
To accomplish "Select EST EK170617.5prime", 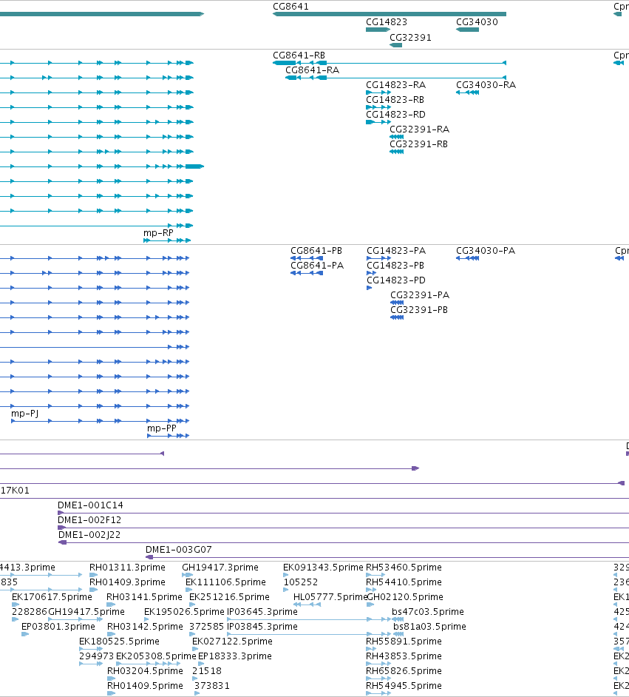I will [x=52, y=596].
